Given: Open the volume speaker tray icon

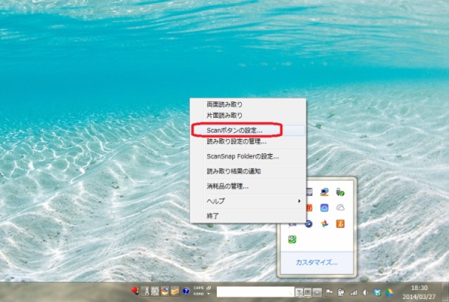Looking at the screenshot, I should point(365,293).
